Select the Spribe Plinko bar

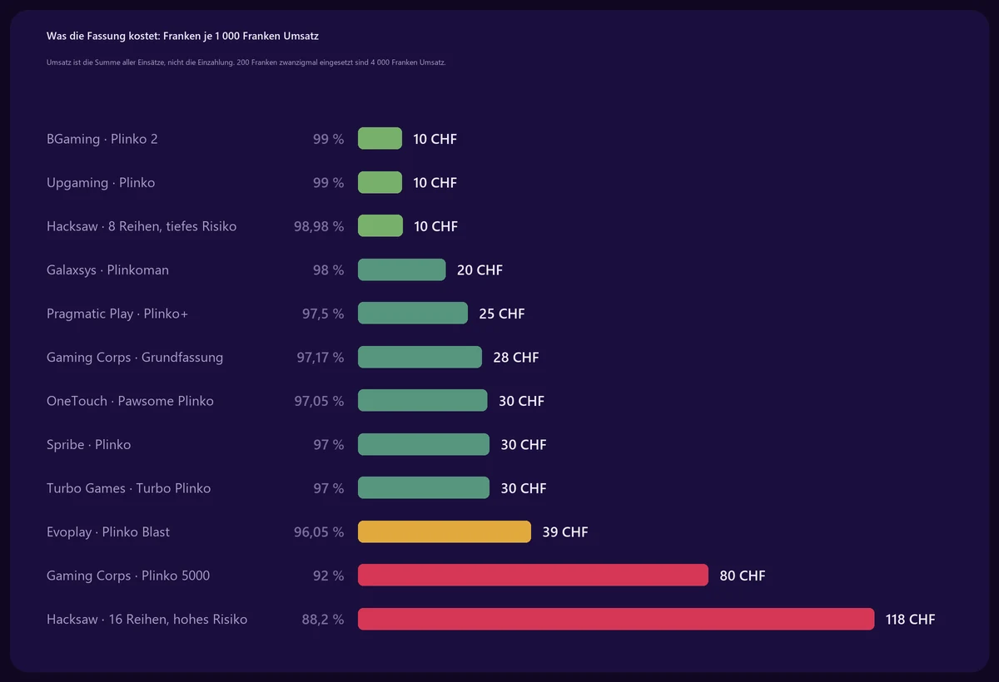pos(424,444)
